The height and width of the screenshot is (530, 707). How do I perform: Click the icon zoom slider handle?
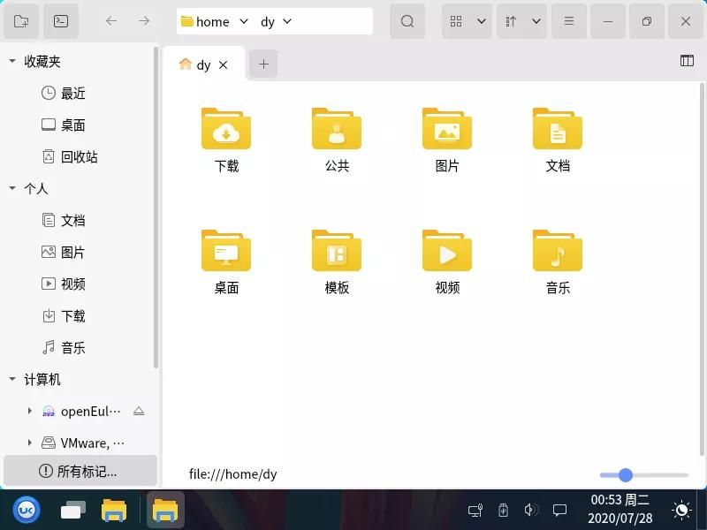click(x=626, y=474)
